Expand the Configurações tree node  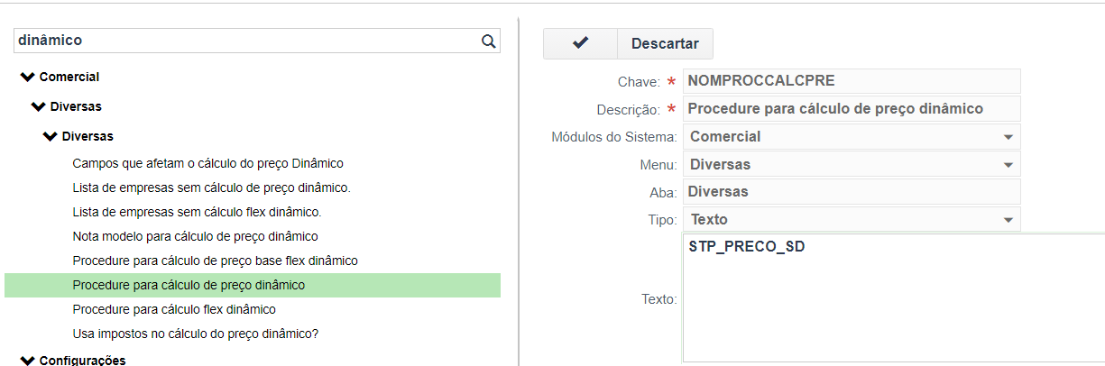[x=27, y=361]
